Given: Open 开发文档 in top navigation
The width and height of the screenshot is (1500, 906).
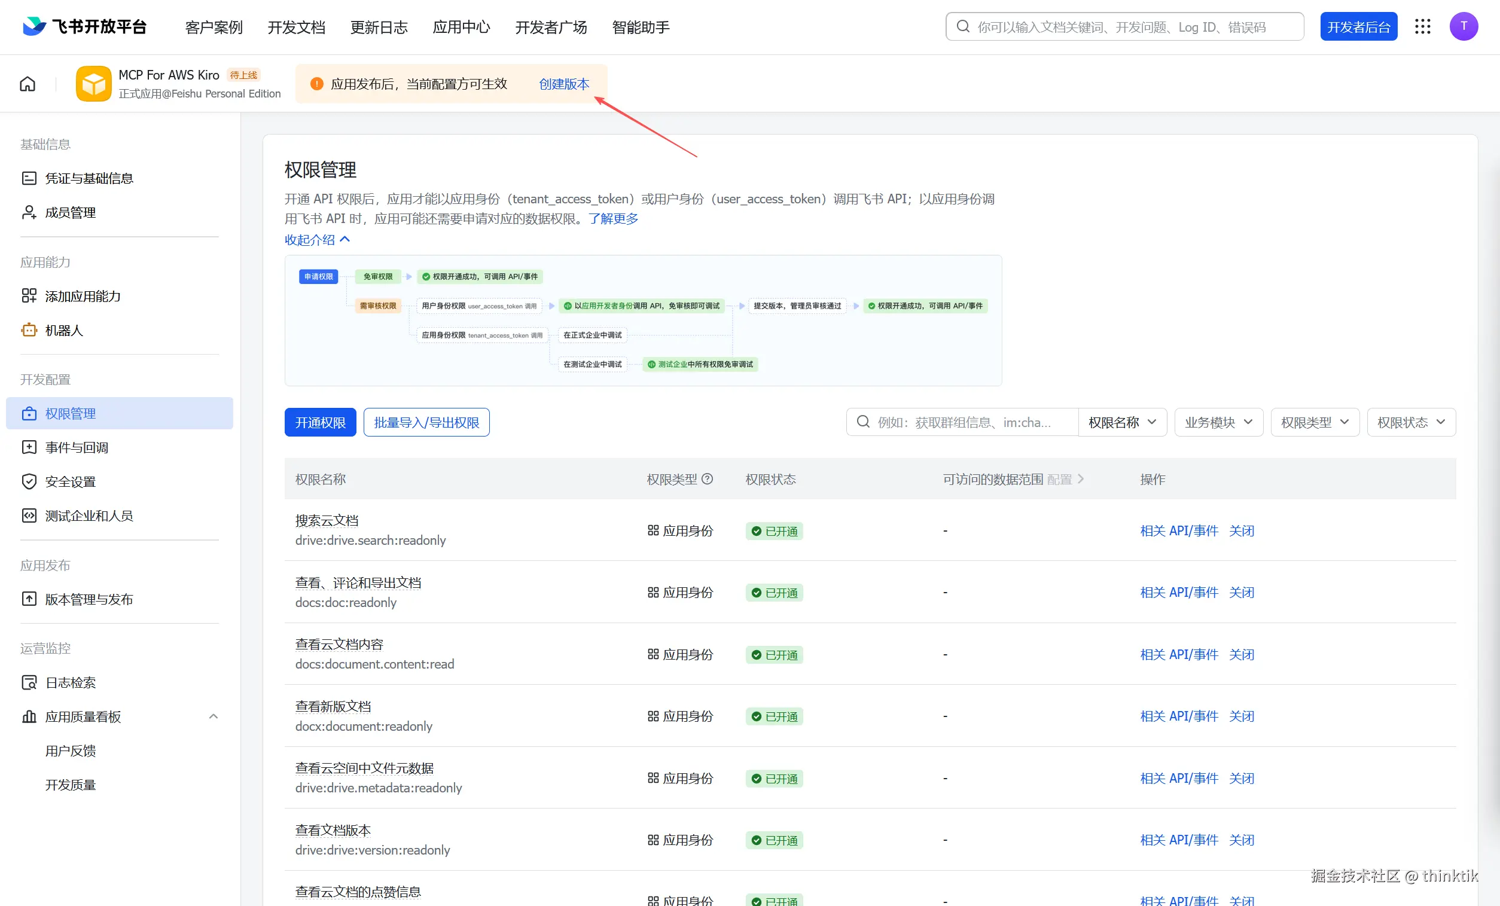Looking at the screenshot, I should [x=297, y=28].
